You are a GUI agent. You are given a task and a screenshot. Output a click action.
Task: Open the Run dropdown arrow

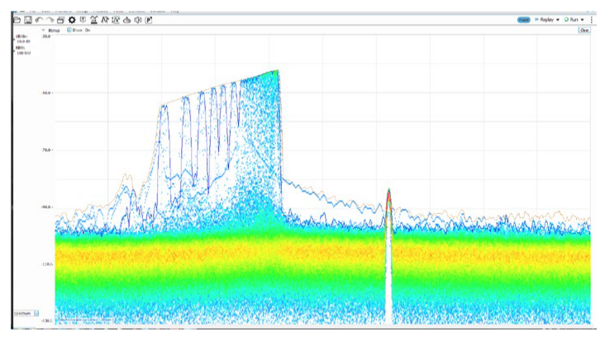coord(583,19)
